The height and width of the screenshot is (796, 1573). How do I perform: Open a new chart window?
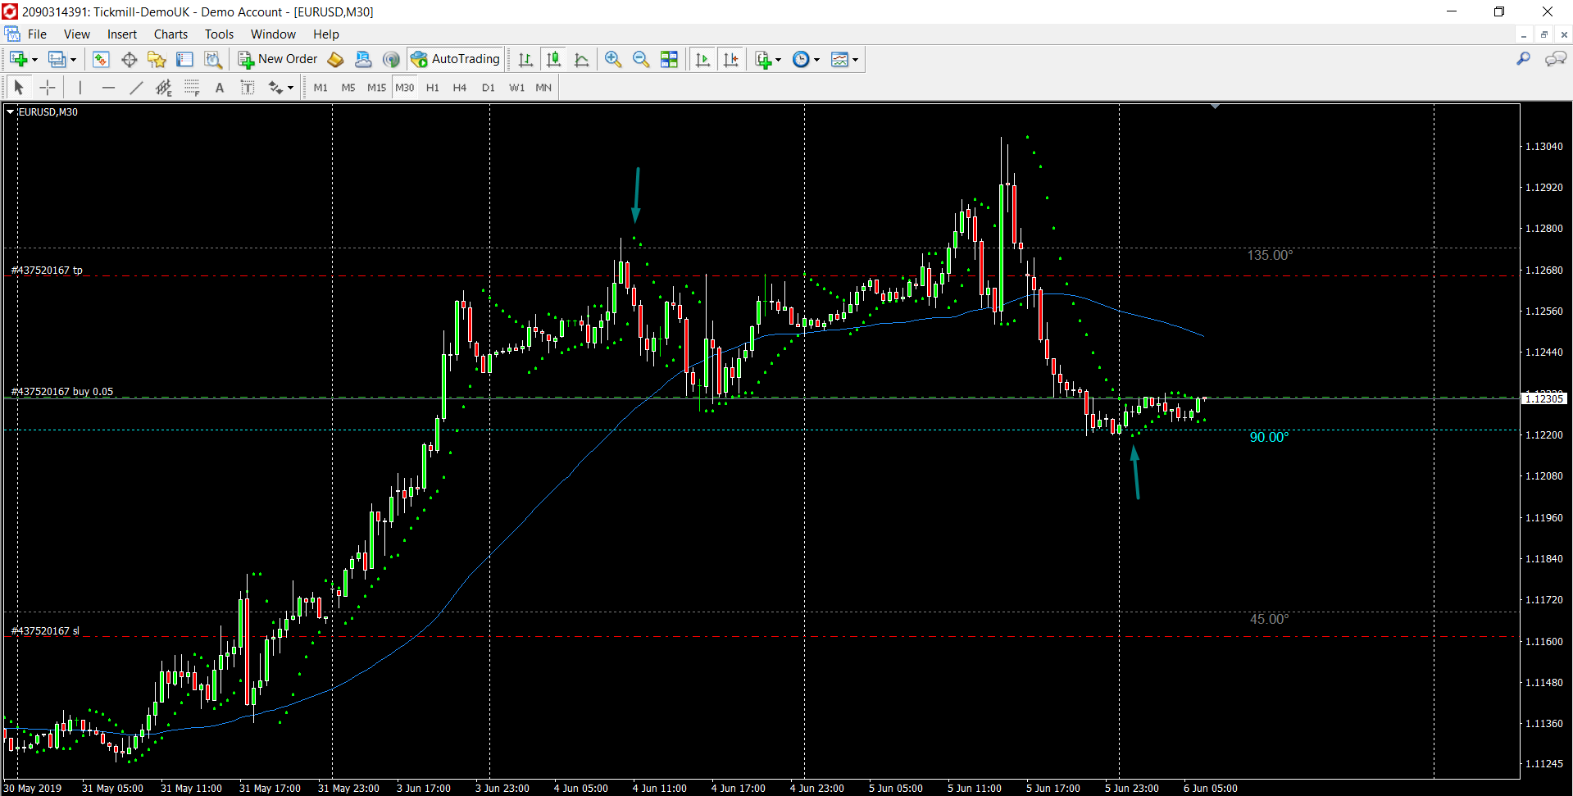tap(19, 59)
